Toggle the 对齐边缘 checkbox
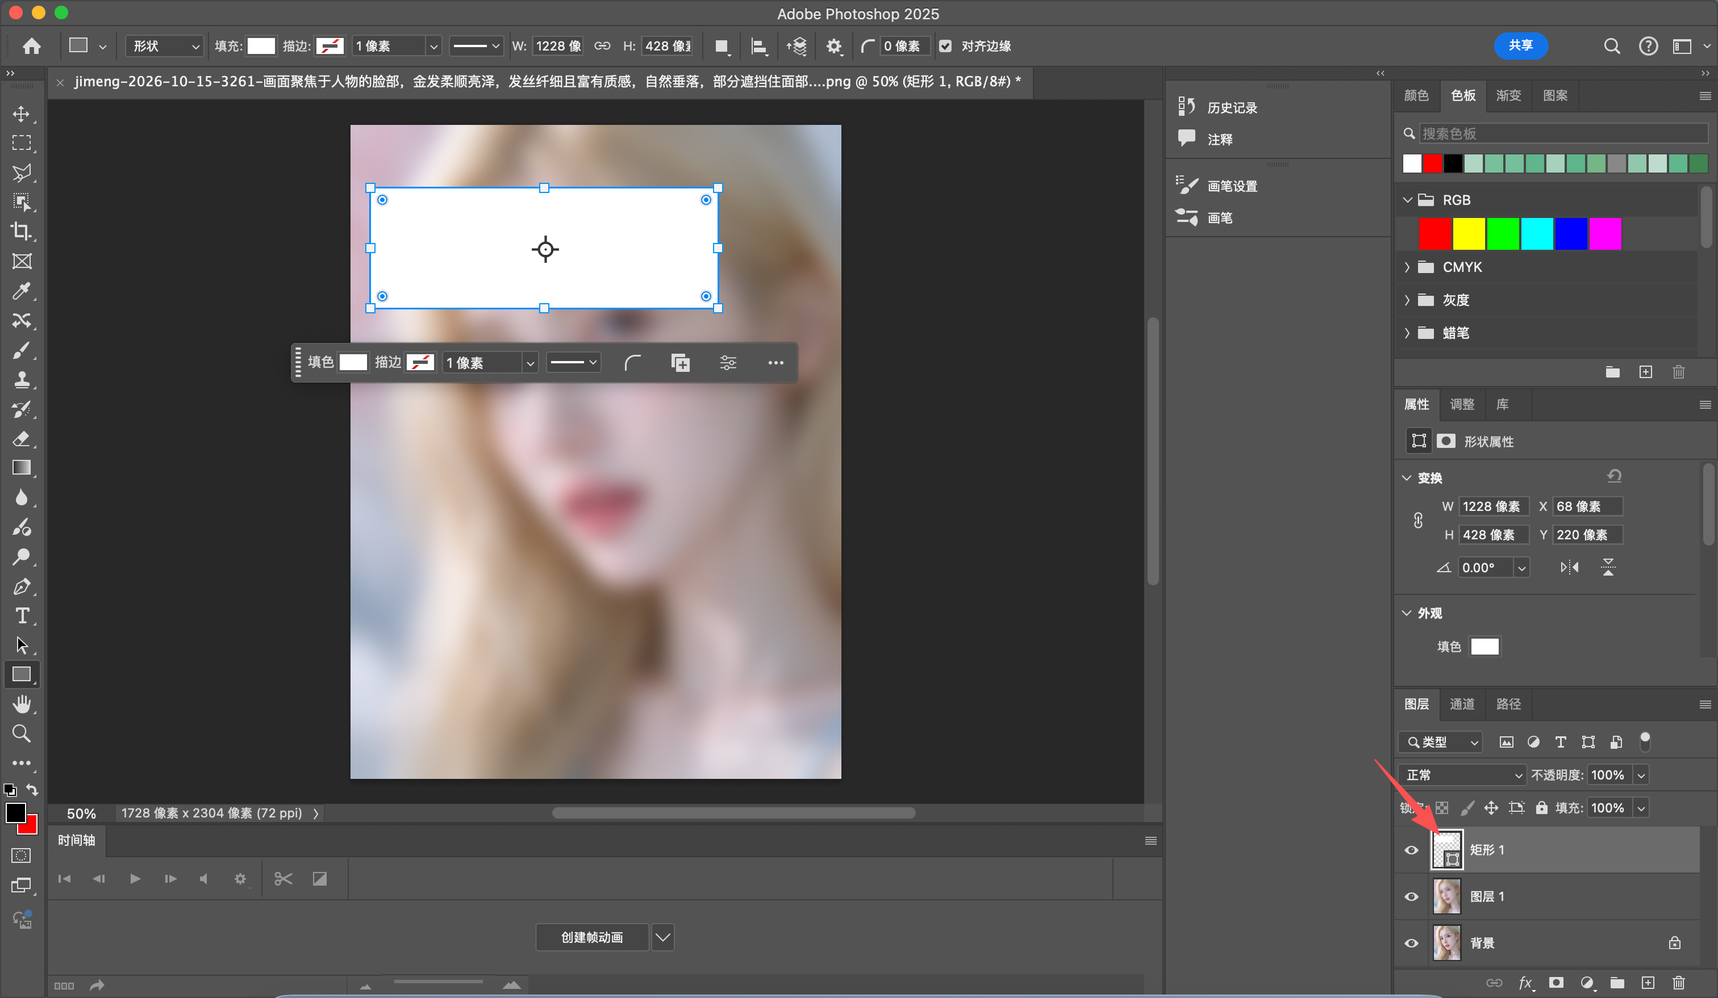 click(945, 47)
